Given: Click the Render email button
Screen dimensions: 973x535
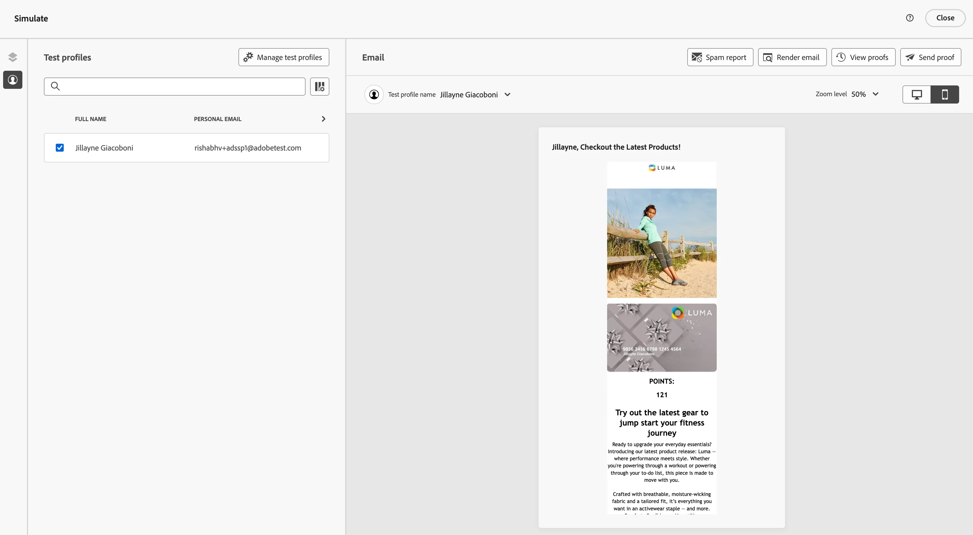Looking at the screenshot, I should pyautogui.click(x=792, y=57).
